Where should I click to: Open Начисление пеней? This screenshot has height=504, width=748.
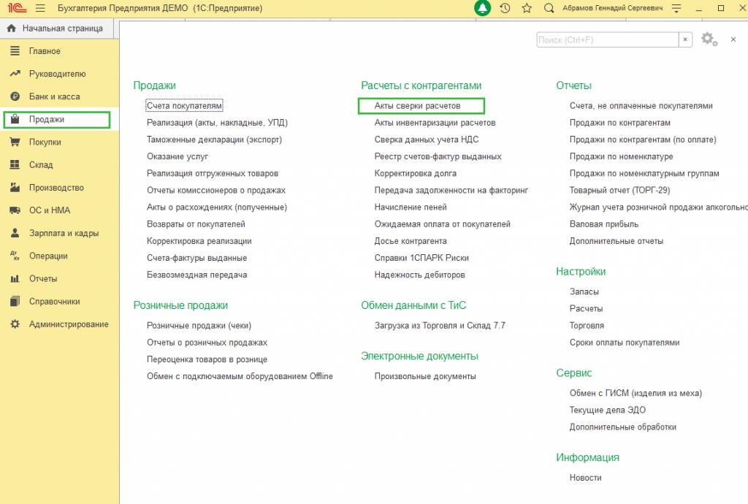click(x=411, y=207)
